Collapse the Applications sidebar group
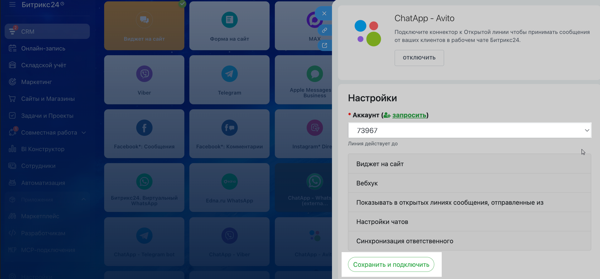Image resolution: width=600 pixels, height=279 pixels. tap(84, 199)
